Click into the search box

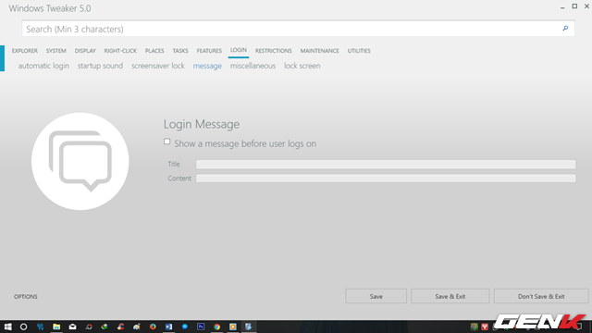298,29
